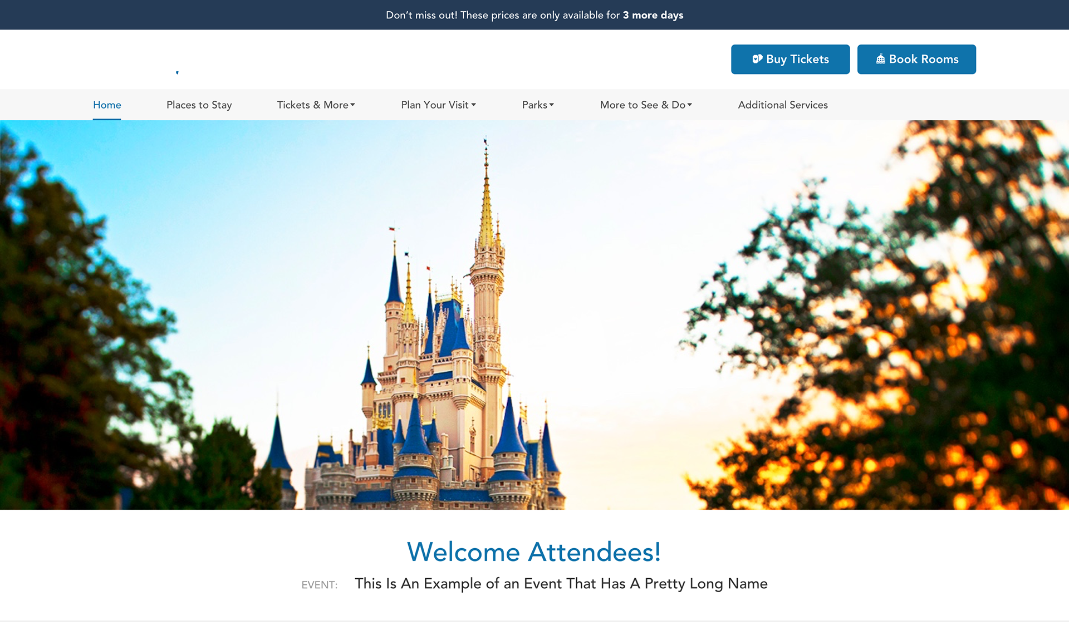Click the long event name text
The width and height of the screenshot is (1069, 630).
[x=561, y=583]
